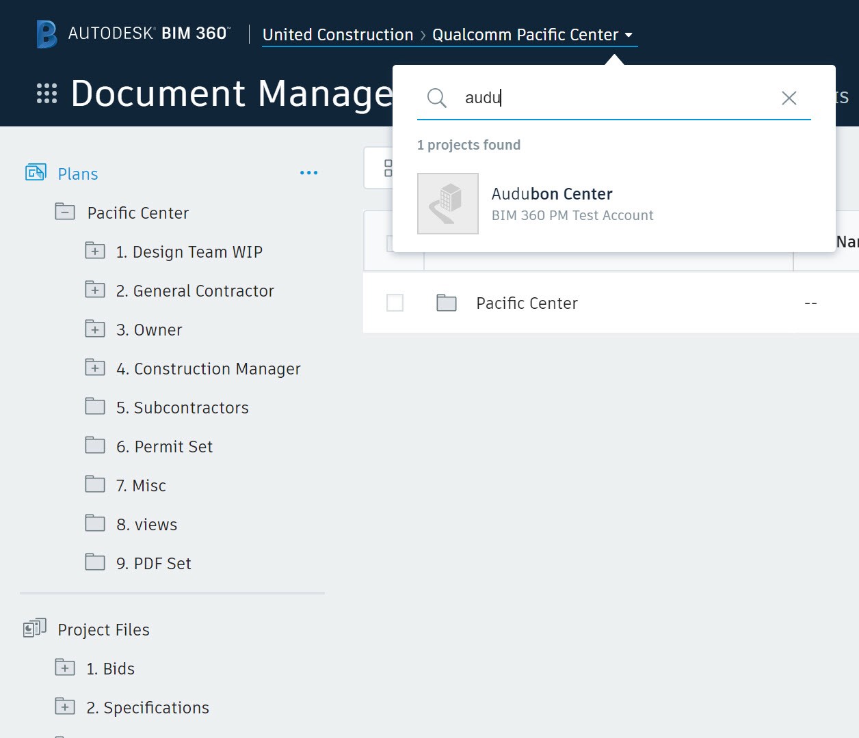Expand the 4. Construction Manager folder
This screenshot has width=859, height=738.
95,368
